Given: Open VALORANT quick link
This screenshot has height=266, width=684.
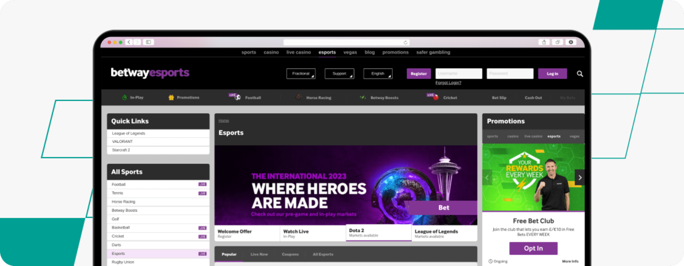Looking at the screenshot, I should [x=158, y=142].
